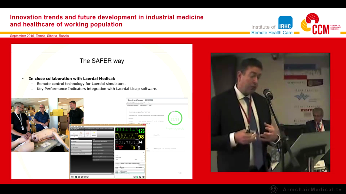
Task: Toggle the Show checkbox above the event log list
Action: [x=120, y=165]
